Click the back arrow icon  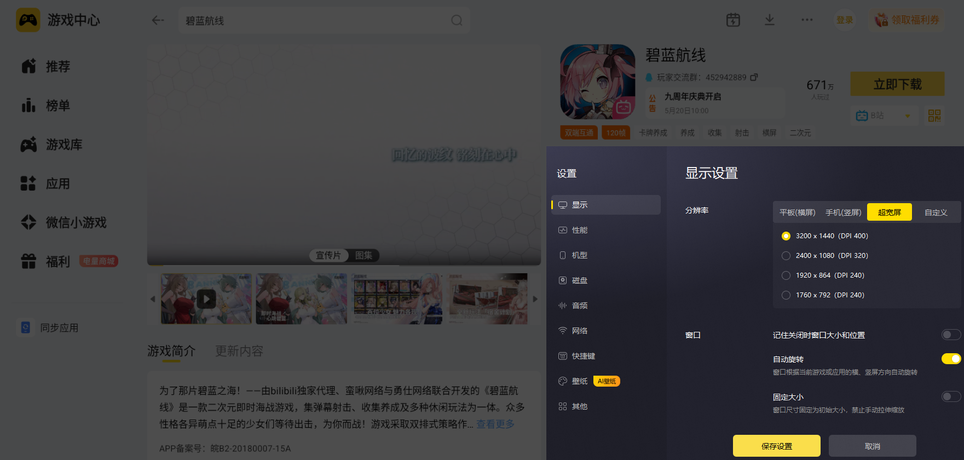pyautogui.click(x=158, y=20)
